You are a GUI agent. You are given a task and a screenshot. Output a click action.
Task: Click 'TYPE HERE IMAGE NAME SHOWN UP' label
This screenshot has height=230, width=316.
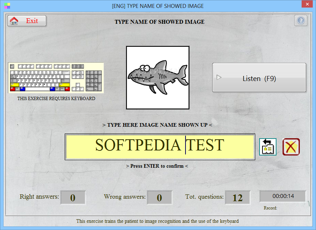pos(157,125)
